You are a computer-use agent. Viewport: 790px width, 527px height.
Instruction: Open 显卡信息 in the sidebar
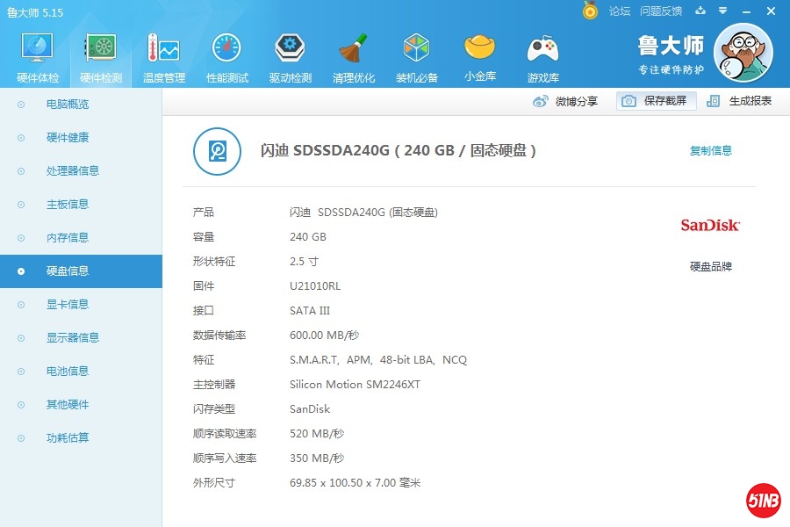click(x=68, y=305)
